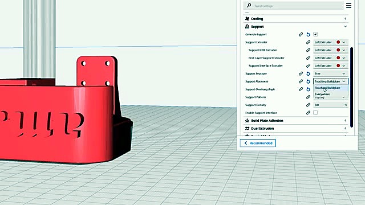The width and height of the screenshot is (365, 205).
Task: Revert Support Placement to default
Action: pyautogui.click(x=308, y=81)
